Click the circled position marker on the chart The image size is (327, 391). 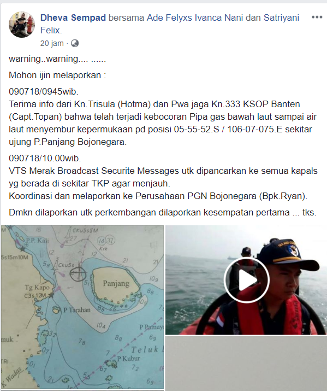coord(78,274)
